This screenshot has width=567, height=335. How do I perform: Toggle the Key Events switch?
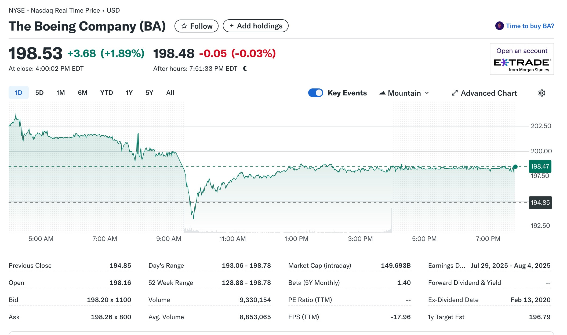point(315,93)
